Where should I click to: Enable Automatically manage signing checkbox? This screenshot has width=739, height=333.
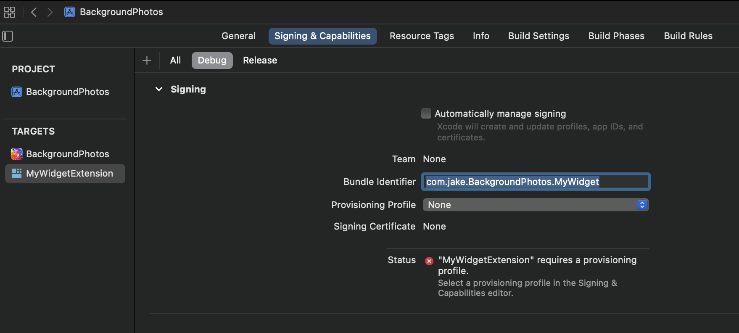[x=426, y=114]
